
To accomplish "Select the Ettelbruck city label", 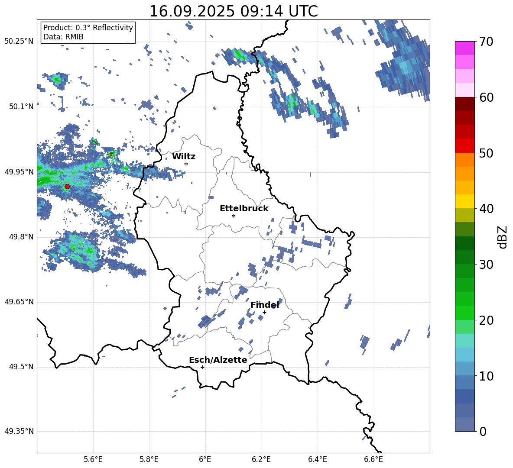I will click(x=244, y=209).
